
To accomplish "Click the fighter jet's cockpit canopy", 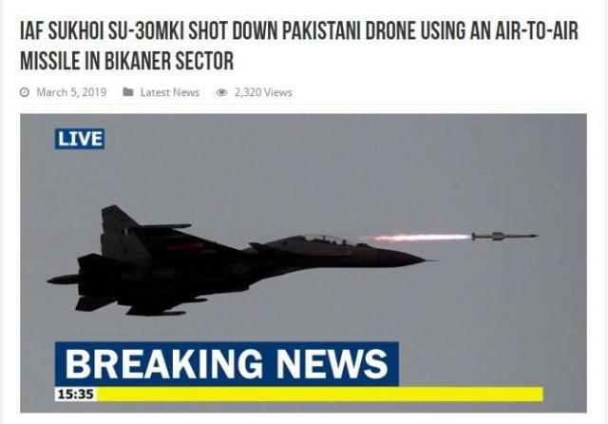I will pyautogui.click(x=324, y=240).
